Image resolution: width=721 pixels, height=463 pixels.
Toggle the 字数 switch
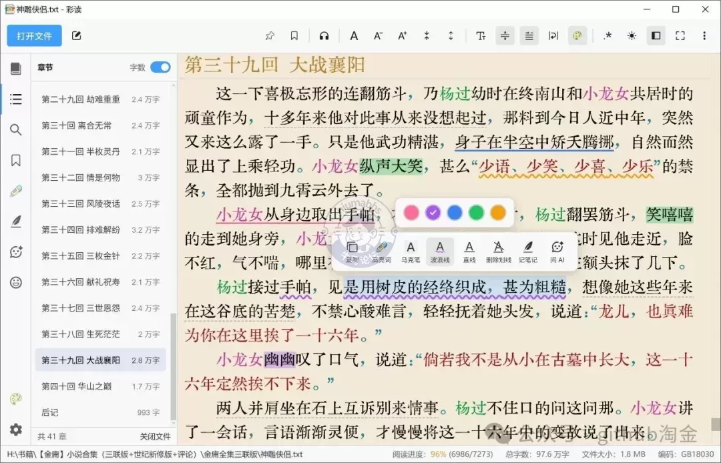click(x=160, y=67)
